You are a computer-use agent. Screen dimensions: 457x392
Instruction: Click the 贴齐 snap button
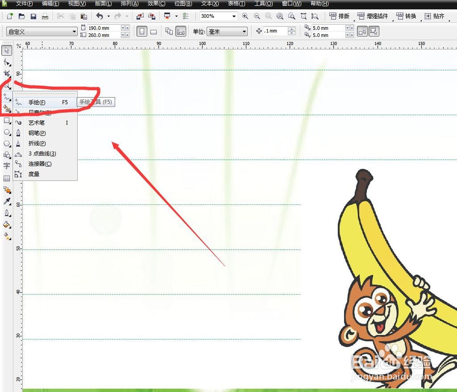click(x=434, y=16)
